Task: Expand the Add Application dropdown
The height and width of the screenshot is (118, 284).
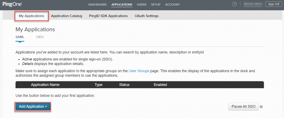Action: coord(33,107)
